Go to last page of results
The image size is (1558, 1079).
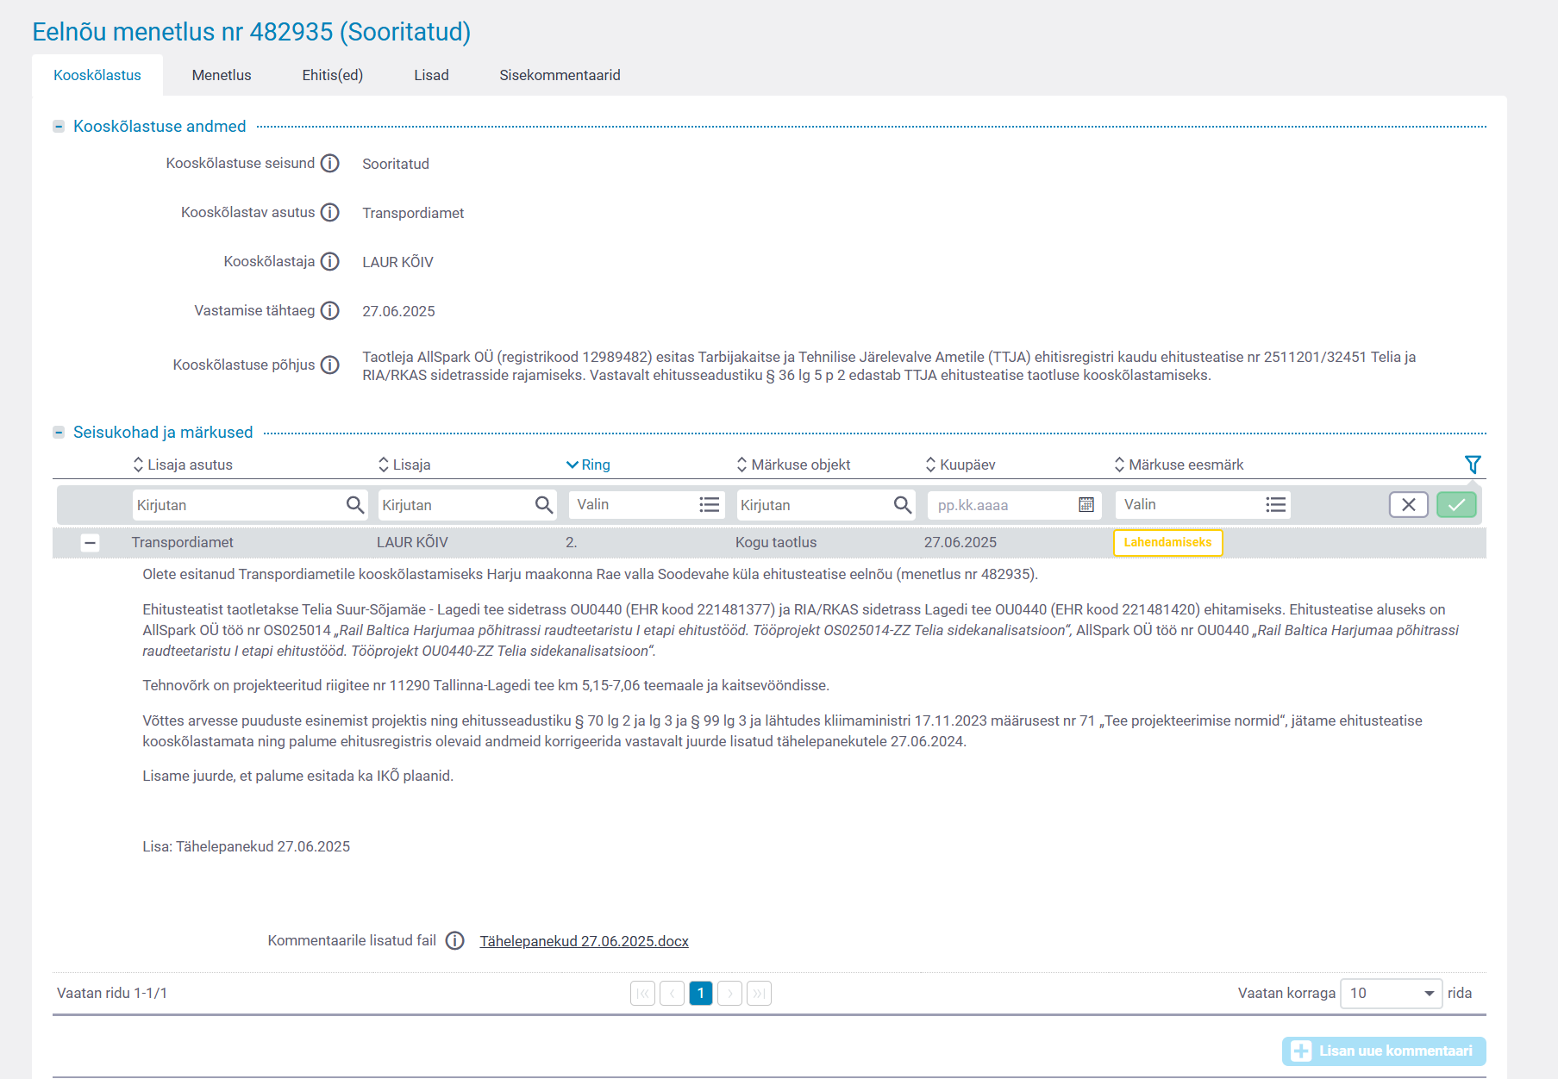click(x=759, y=994)
